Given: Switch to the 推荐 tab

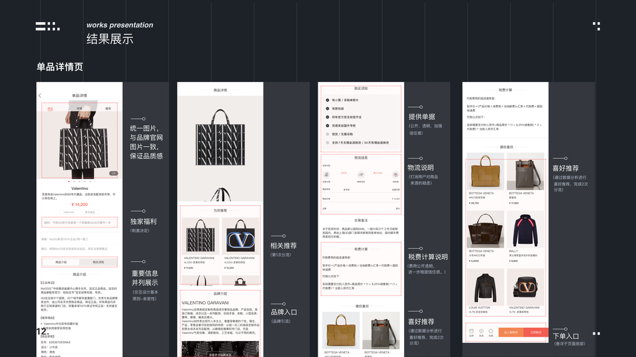Looking at the screenshot, I should click(x=108, y=108).
